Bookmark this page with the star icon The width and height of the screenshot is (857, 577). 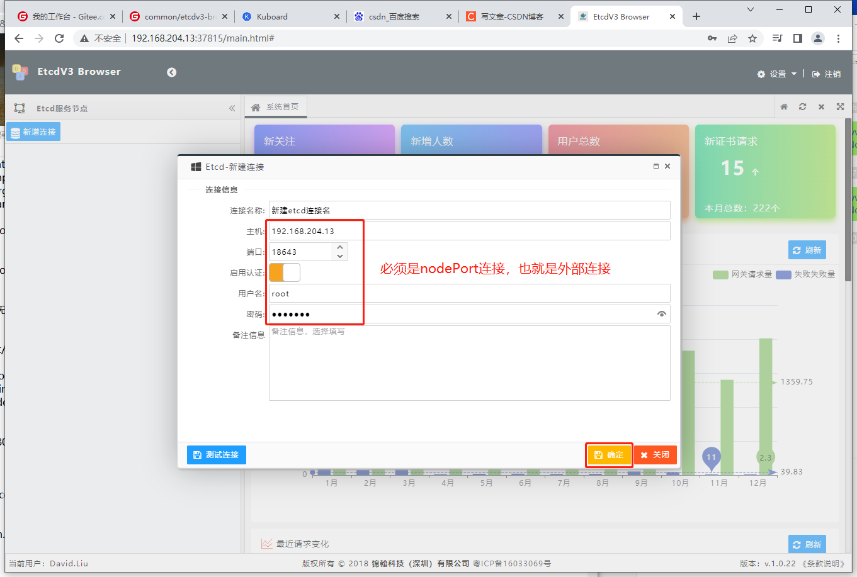tap(752, 38)
